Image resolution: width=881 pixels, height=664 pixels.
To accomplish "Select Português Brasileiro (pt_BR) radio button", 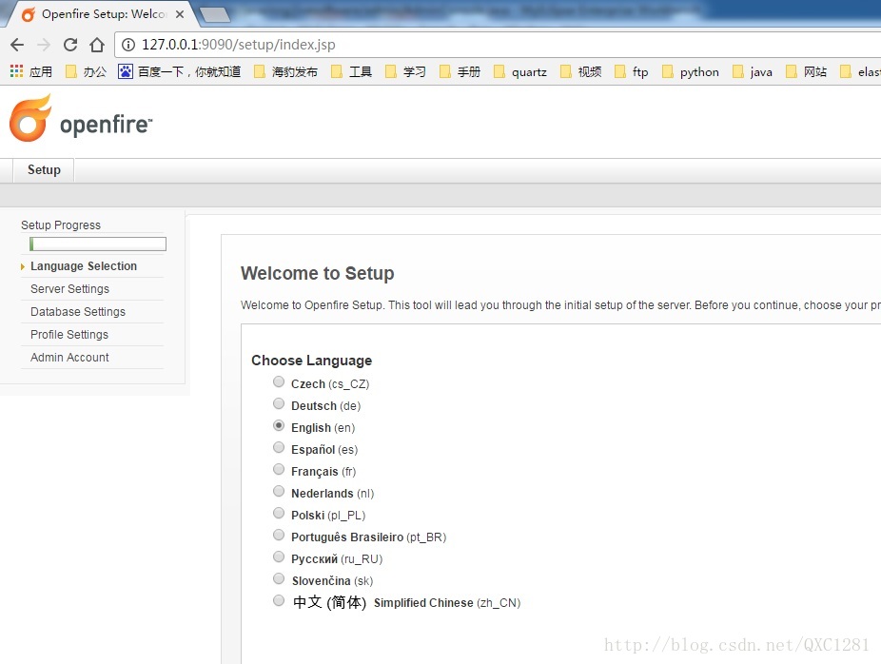I will pos(279,536).
